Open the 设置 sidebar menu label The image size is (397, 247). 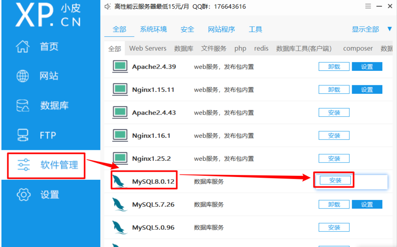tap(50, 195)
